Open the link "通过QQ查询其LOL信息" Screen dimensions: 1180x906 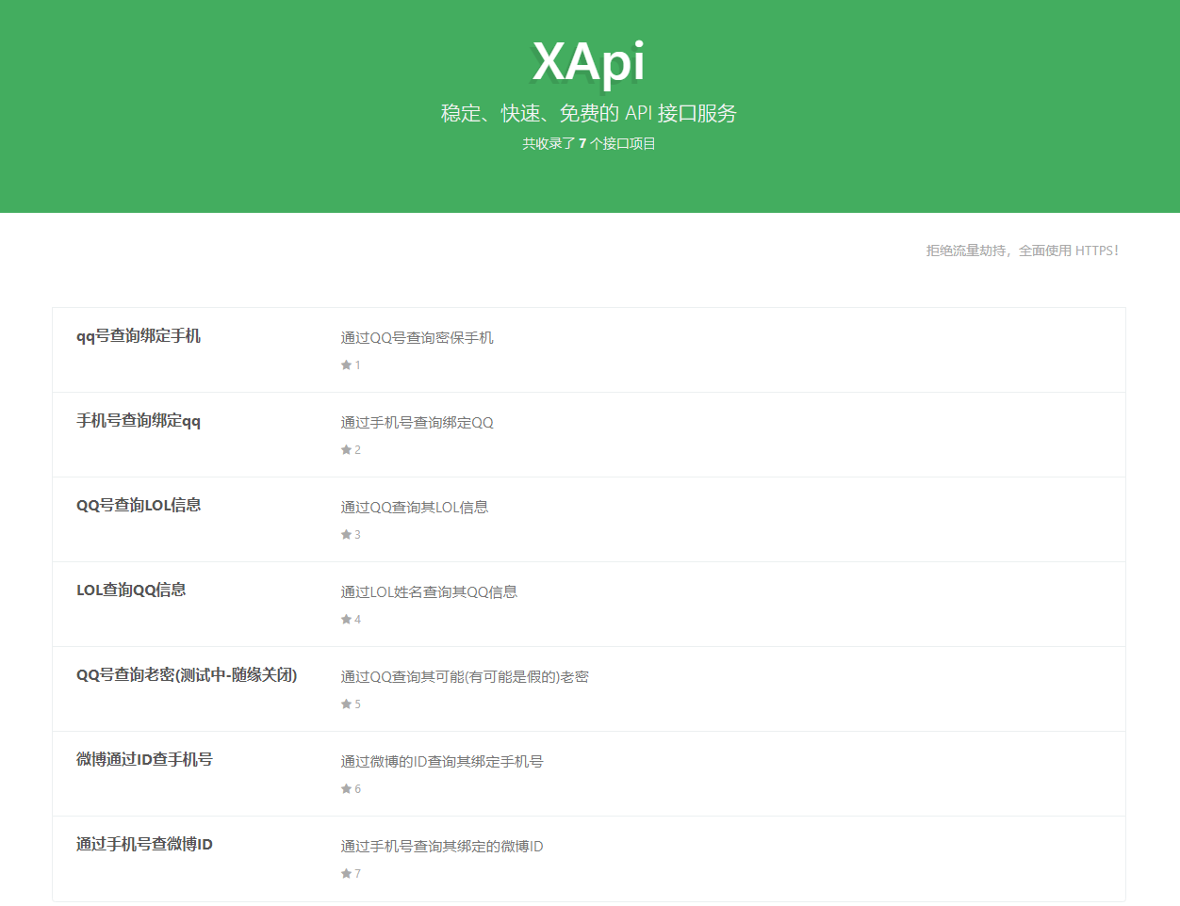[x=413, y=507]
